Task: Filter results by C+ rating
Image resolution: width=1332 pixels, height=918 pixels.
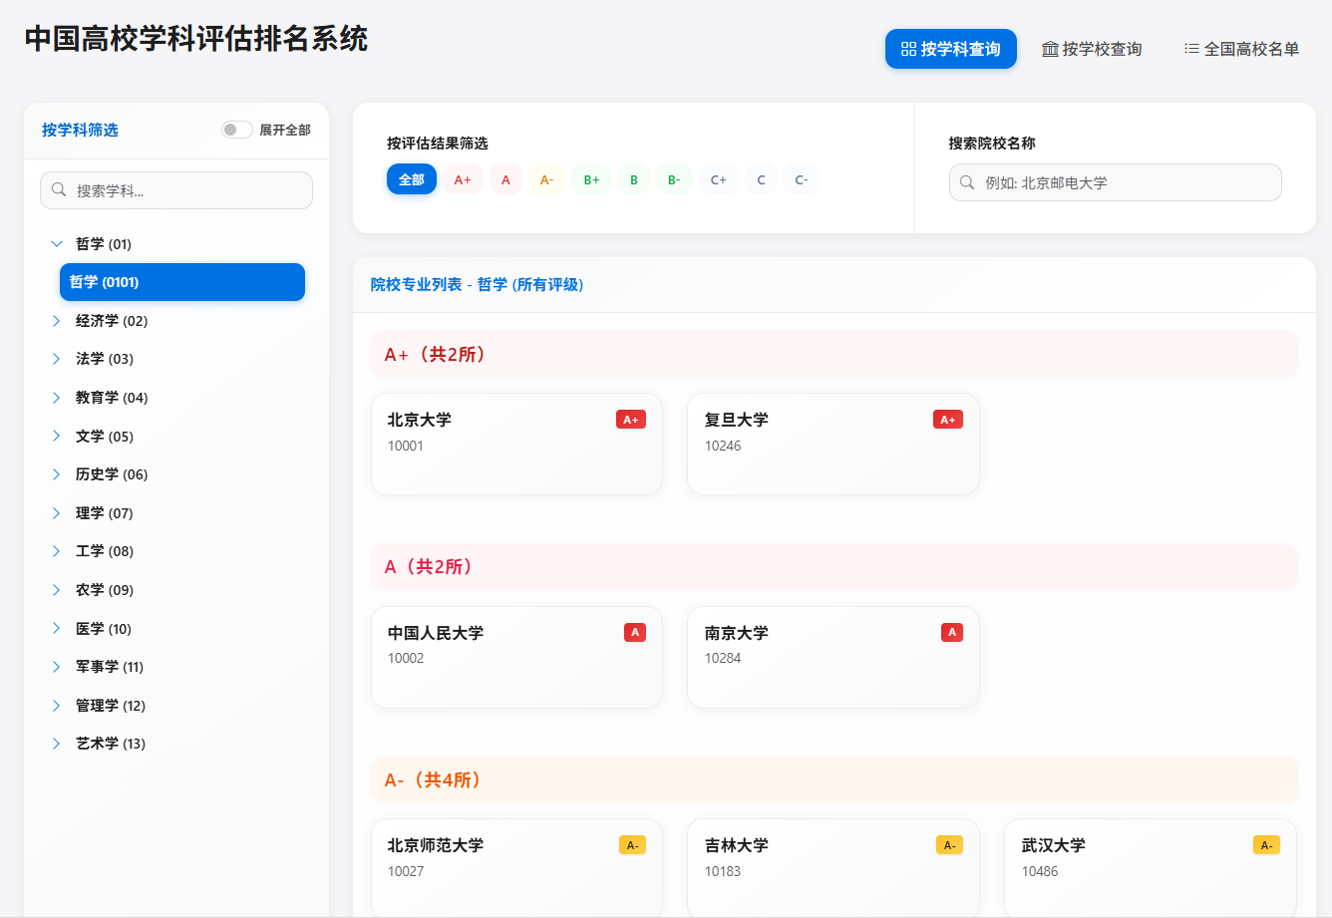Action: tap(718, 179)
